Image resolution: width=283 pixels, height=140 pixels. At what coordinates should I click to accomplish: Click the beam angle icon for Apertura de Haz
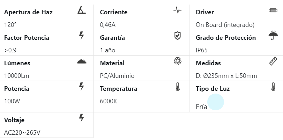tap(81, 10)
